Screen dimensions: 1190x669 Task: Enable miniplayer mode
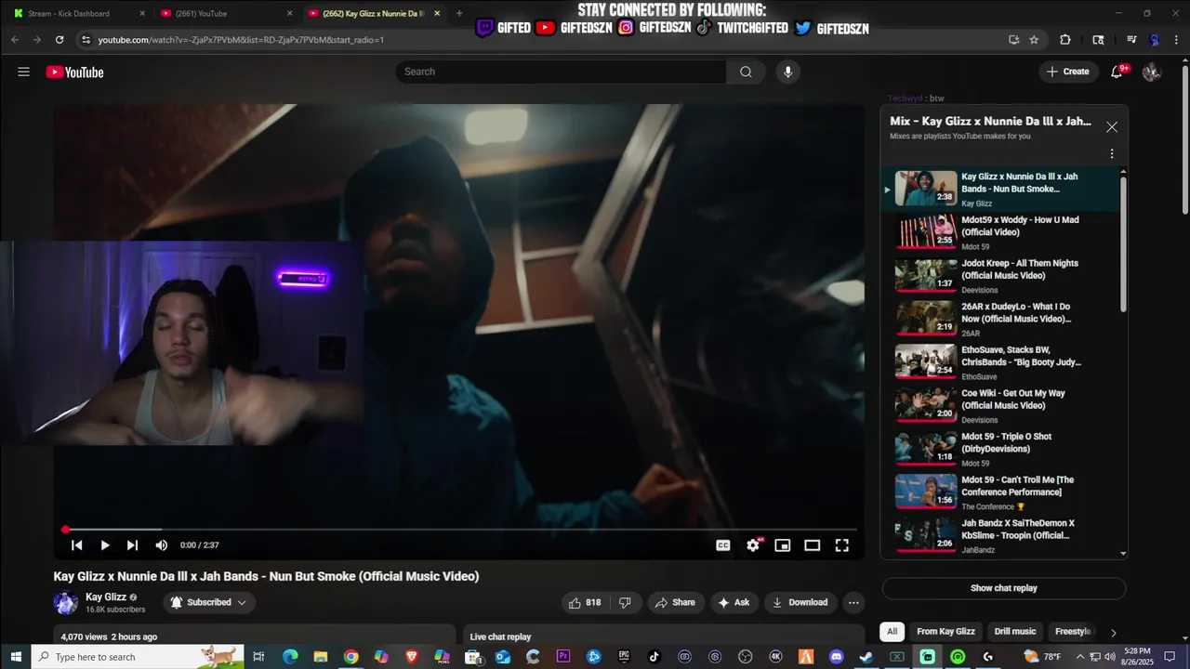click(x=783, y=545)
